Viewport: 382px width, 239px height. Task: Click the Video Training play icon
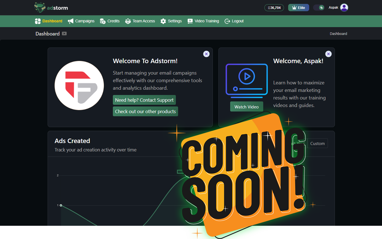(190, 21)
